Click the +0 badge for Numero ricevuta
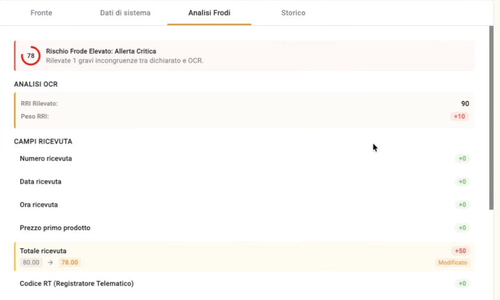Screen dimensions: 500x300 (x=462, y=159)
